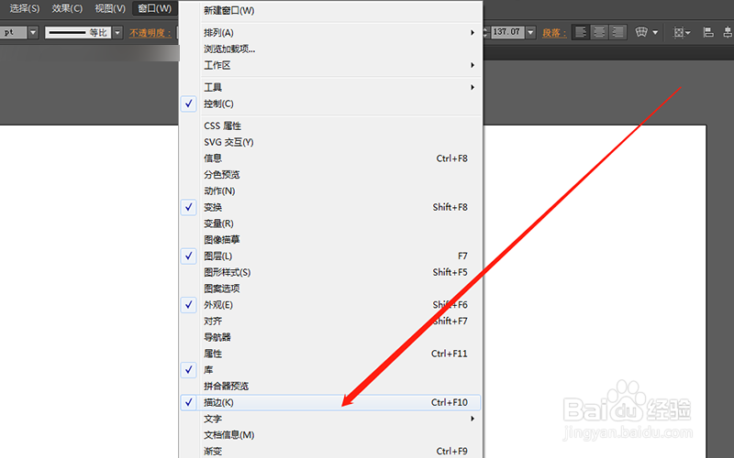Open the 导航器 panel
This screenshot has width=734, height=458.
330,337
